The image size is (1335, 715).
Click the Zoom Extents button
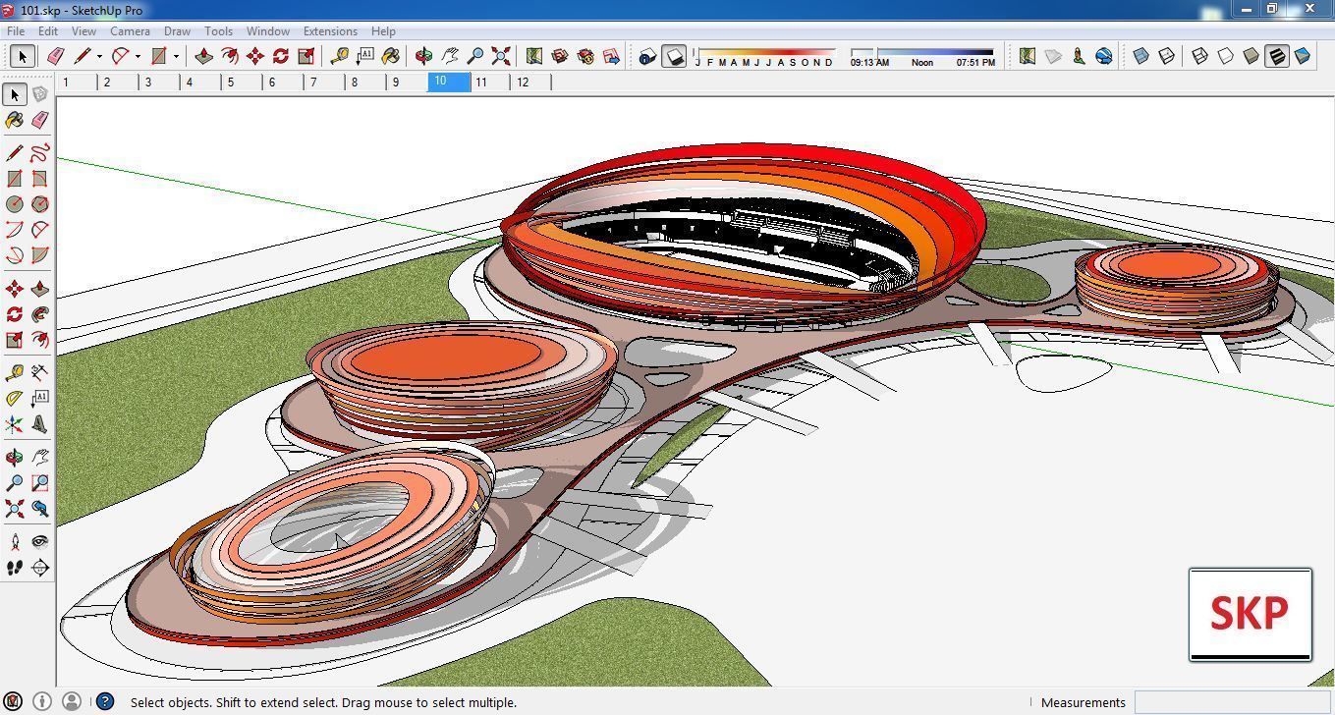(499, 56)
